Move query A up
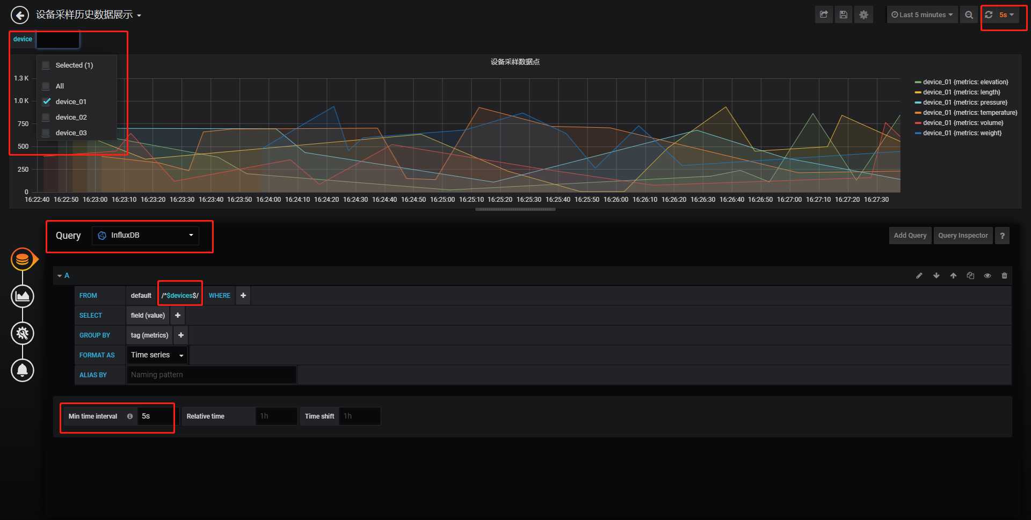The height and width of the screenshot is (520, 1031). coord(953,276)
